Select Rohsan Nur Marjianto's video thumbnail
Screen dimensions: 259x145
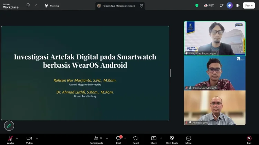215,73
